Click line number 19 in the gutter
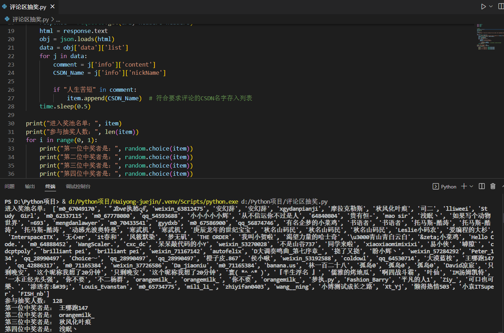Screen dimensions: 504x333 click(x=11, y=31)
